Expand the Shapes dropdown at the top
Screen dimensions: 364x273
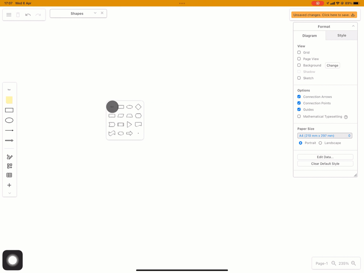(x=95, y=13)
